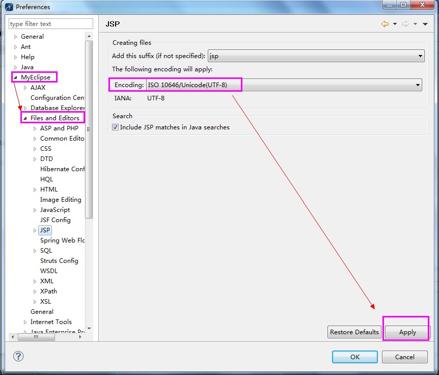
Task: Toggle Include JSP matches in Java searches
Action: point(115,127)
